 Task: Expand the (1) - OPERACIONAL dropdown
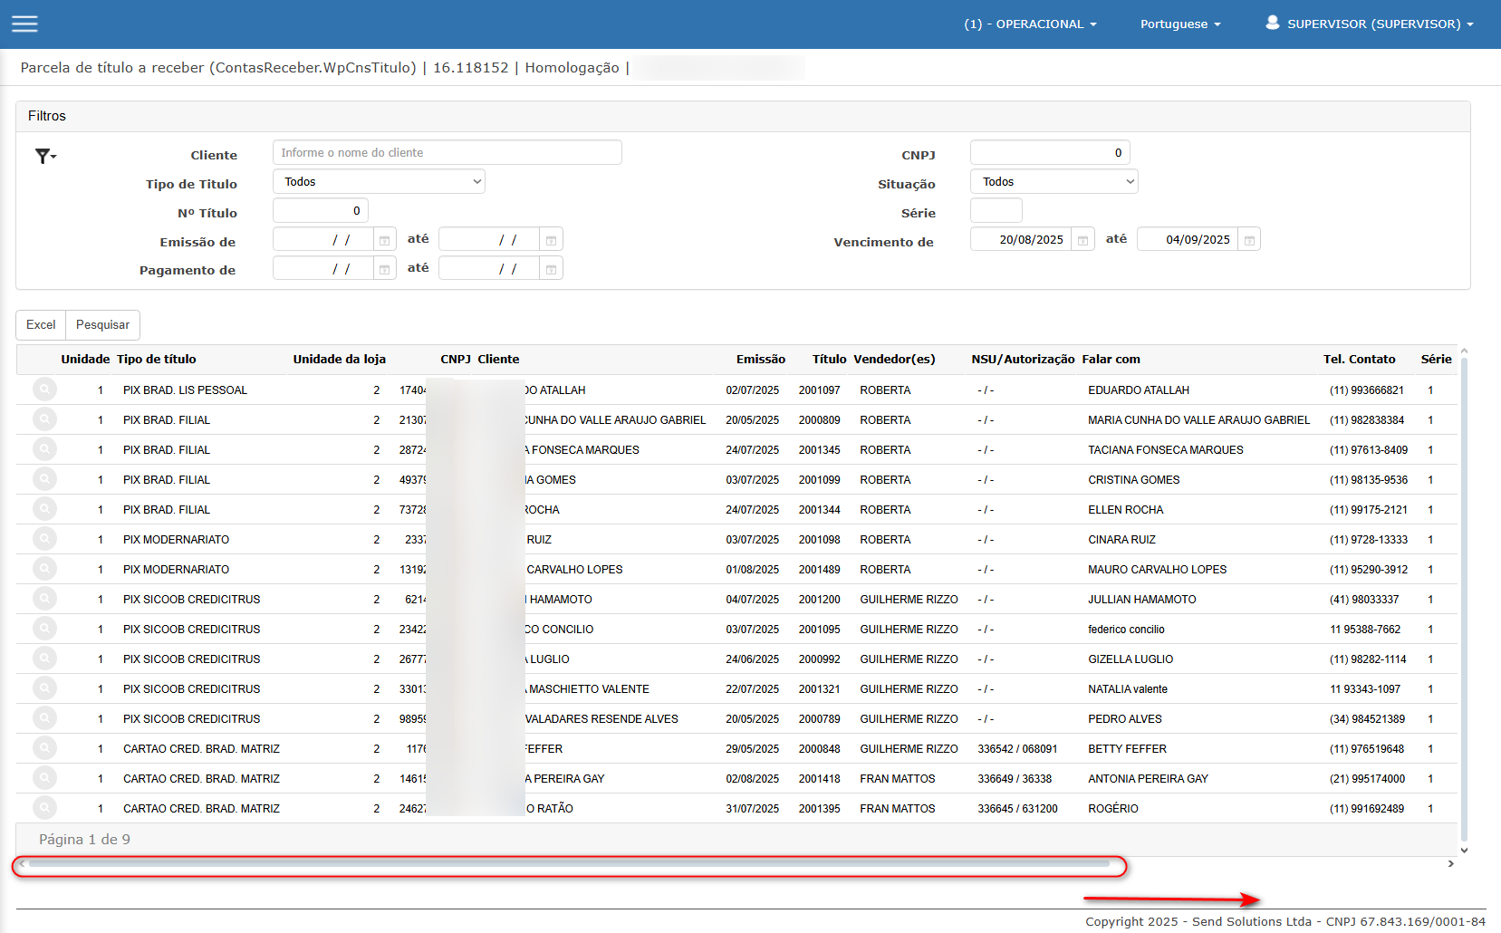coord(1030,24)
